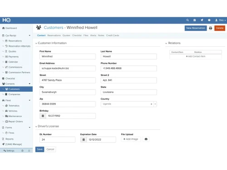
Task: Click the HQ logo
Action: (6, 20)
